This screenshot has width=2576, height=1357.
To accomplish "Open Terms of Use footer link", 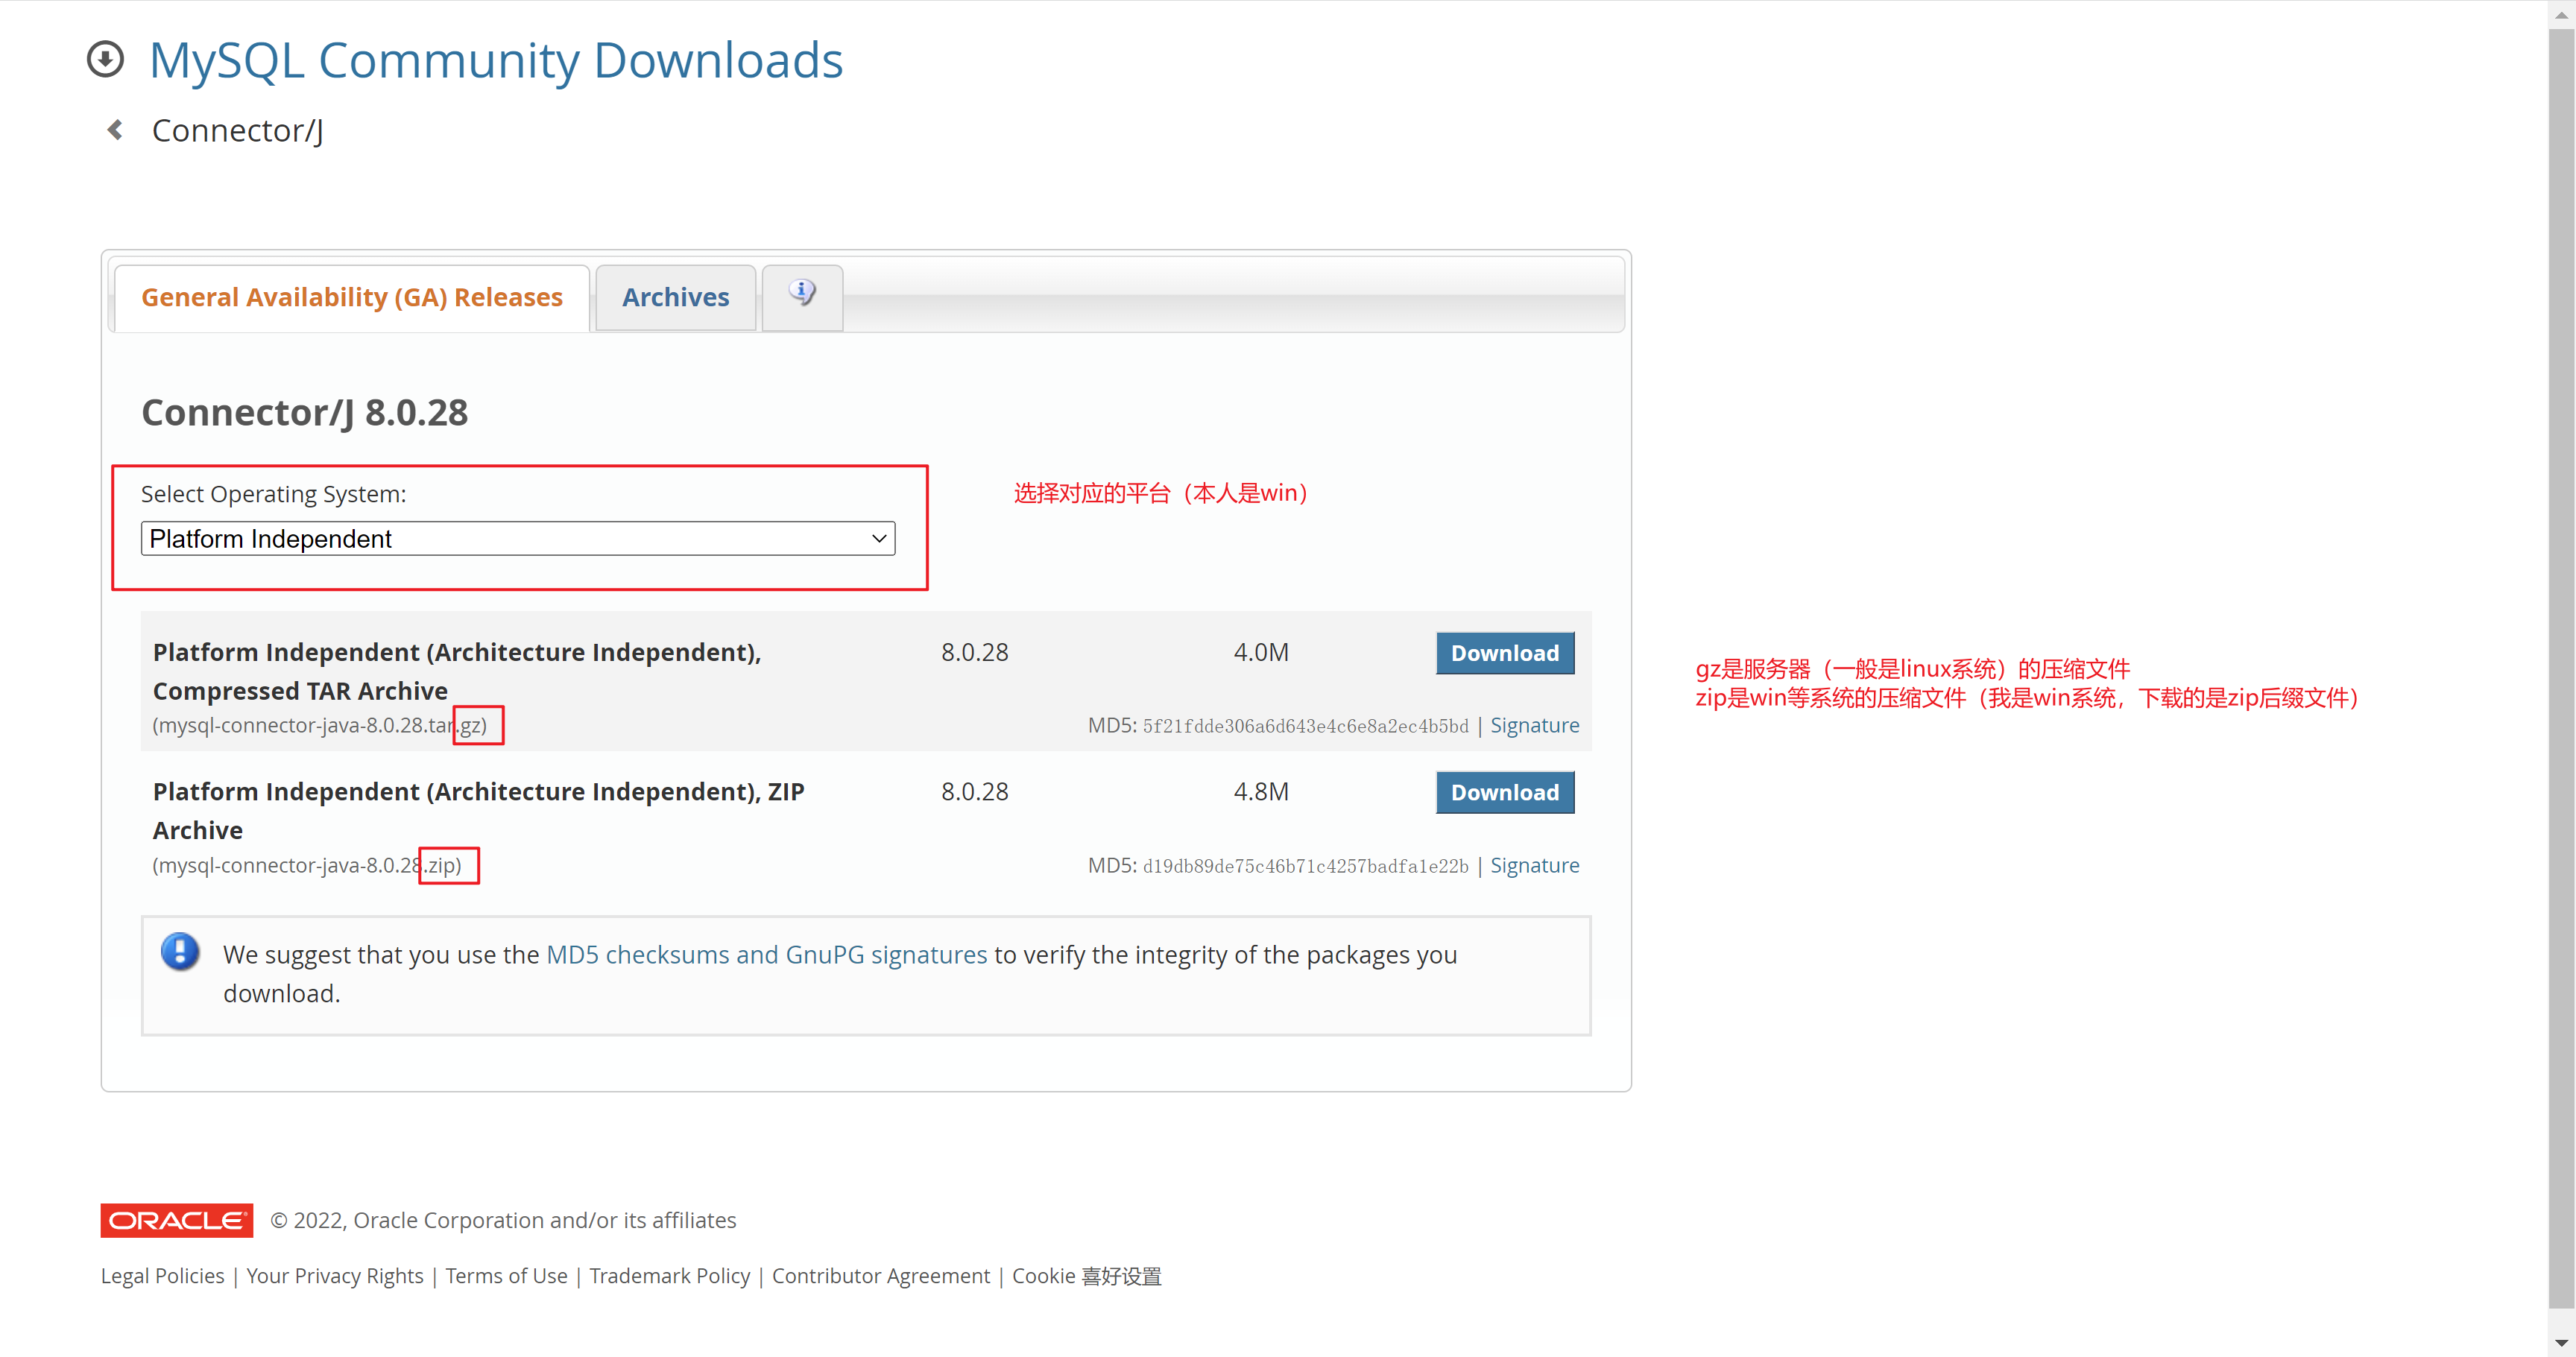I will pyautogui.click(x=506, y=1276).
